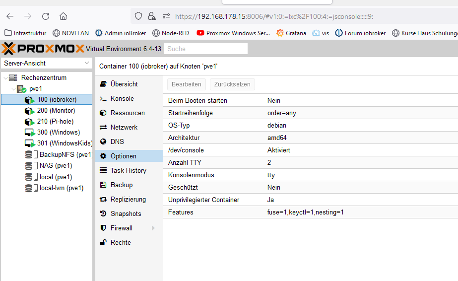The height and width of the screenshot is (281, 458).
Task: Select the Architektur option row
Action: (x=311, y=138)
